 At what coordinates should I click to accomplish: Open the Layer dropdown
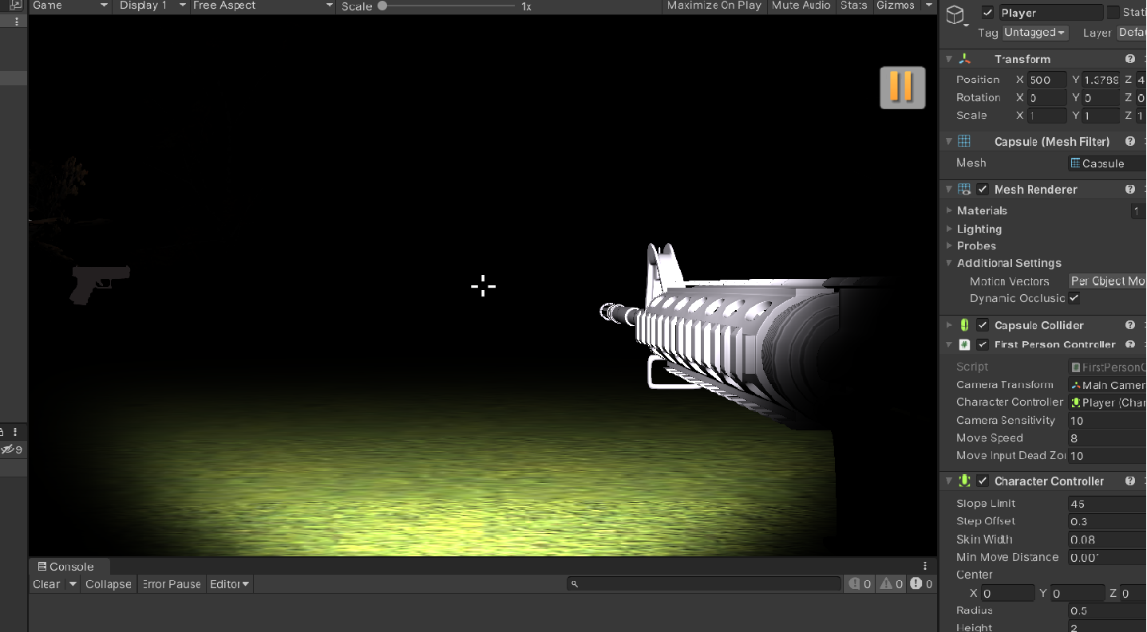(x=1130, y=33)
